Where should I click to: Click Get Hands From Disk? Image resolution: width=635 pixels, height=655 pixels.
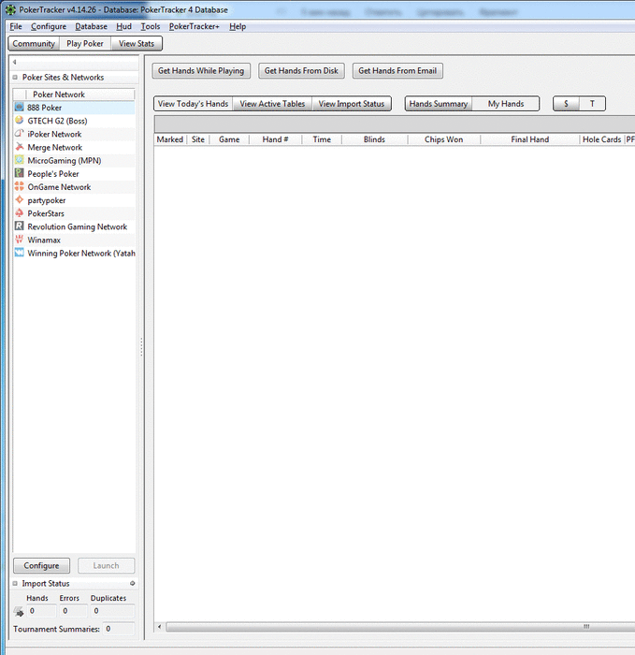301,70
